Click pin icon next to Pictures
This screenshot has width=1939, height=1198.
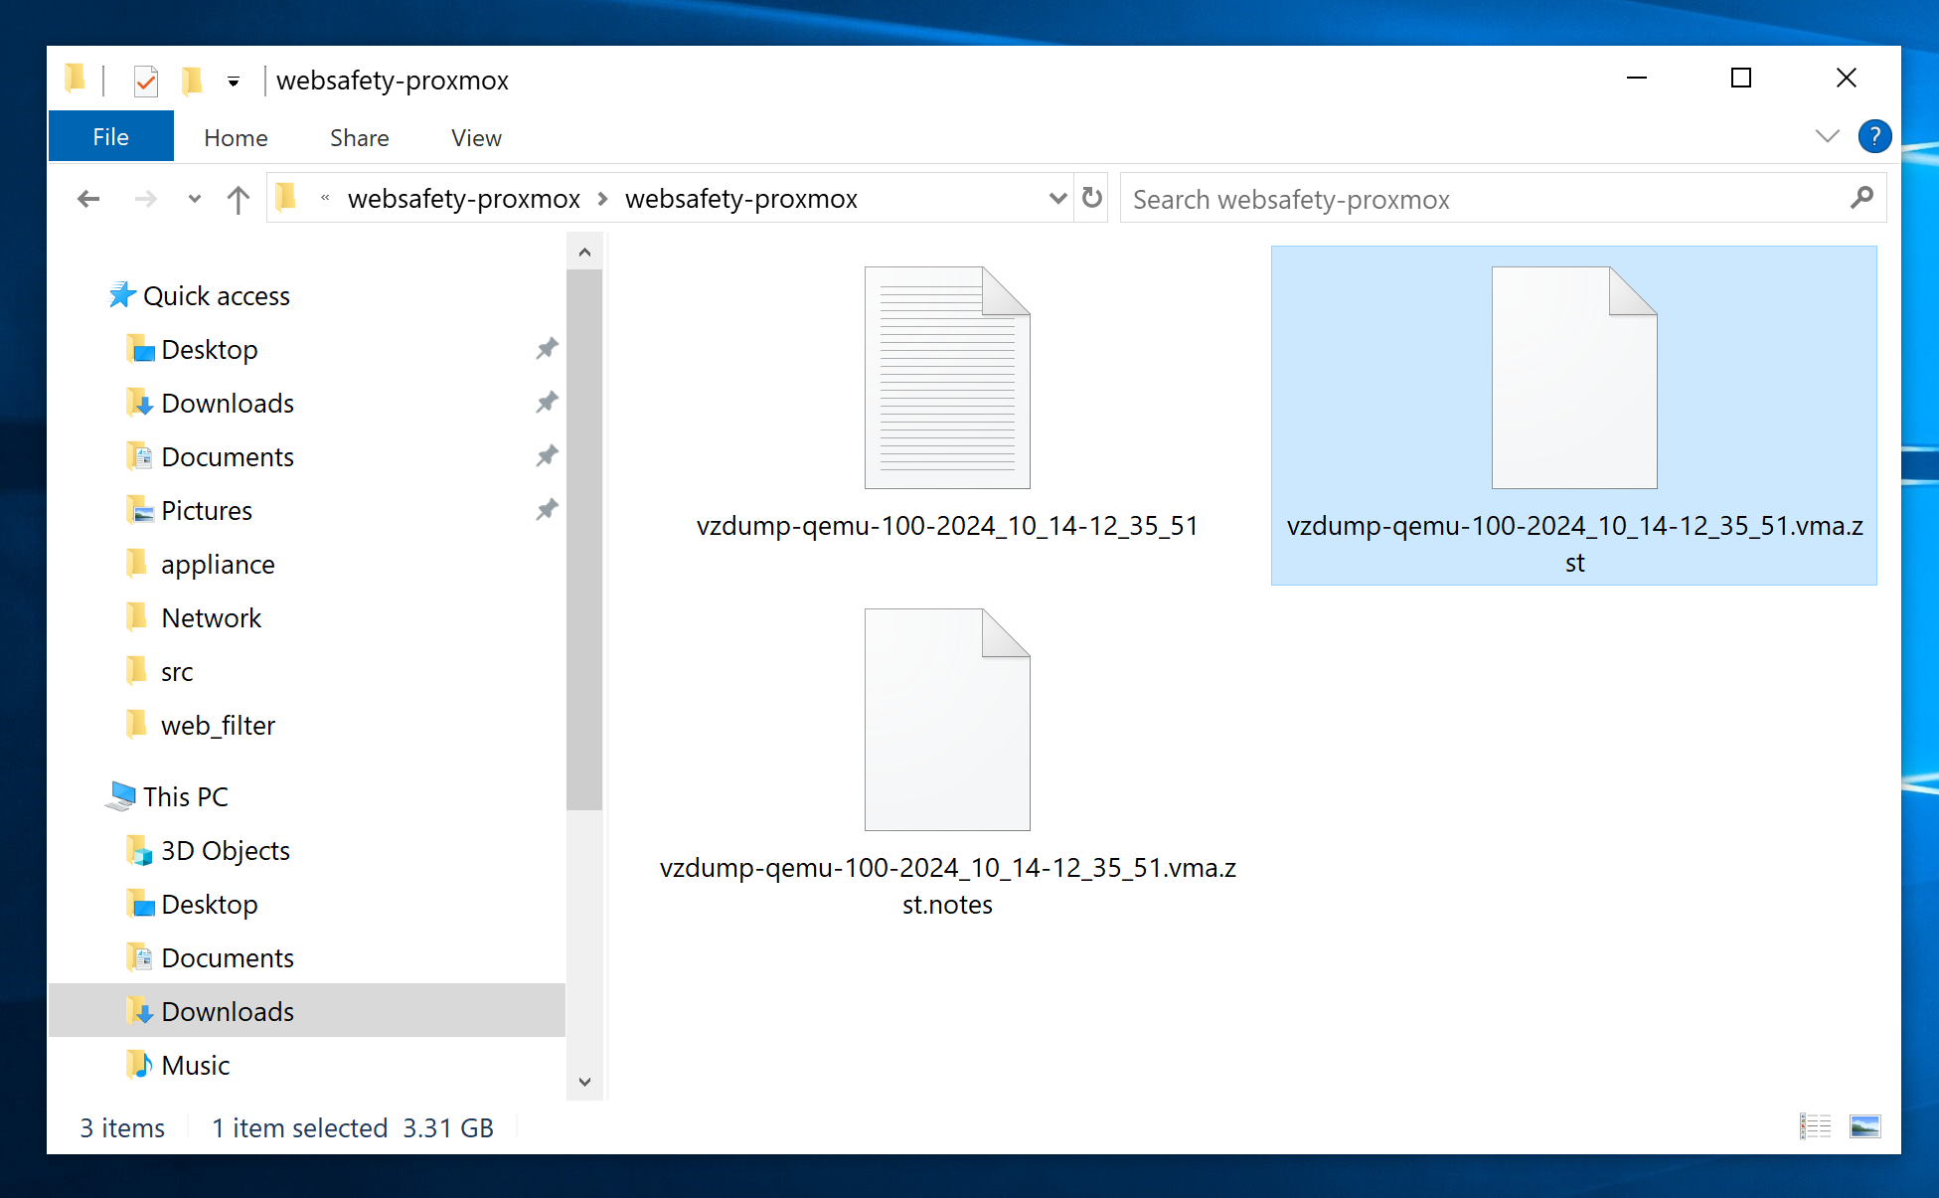(547, 510)
